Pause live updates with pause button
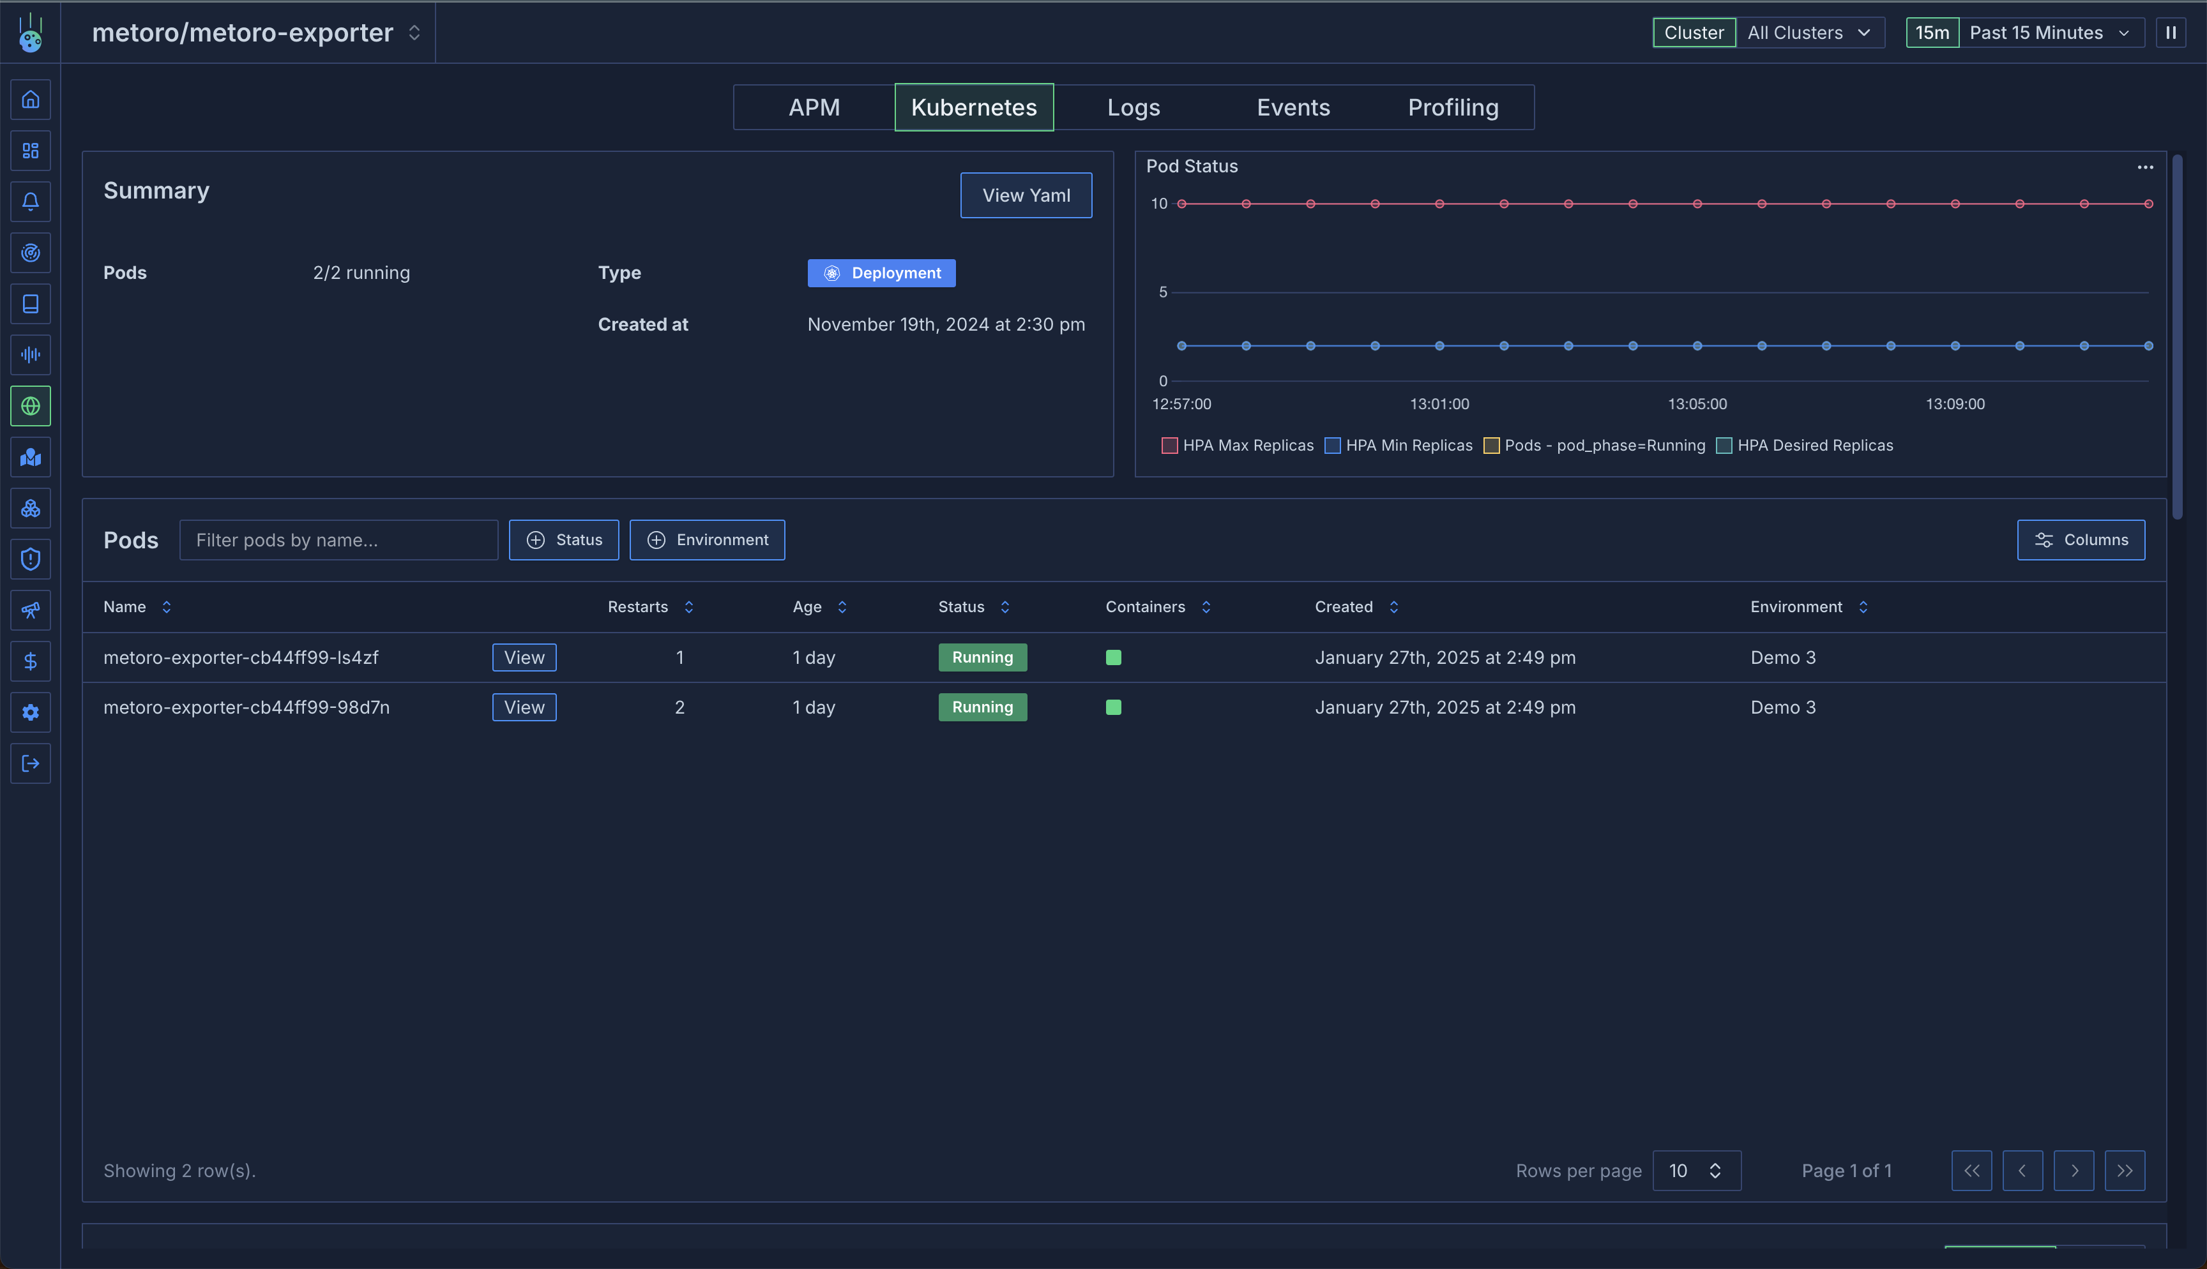 pyautogui.click(x=2171, y=33)
